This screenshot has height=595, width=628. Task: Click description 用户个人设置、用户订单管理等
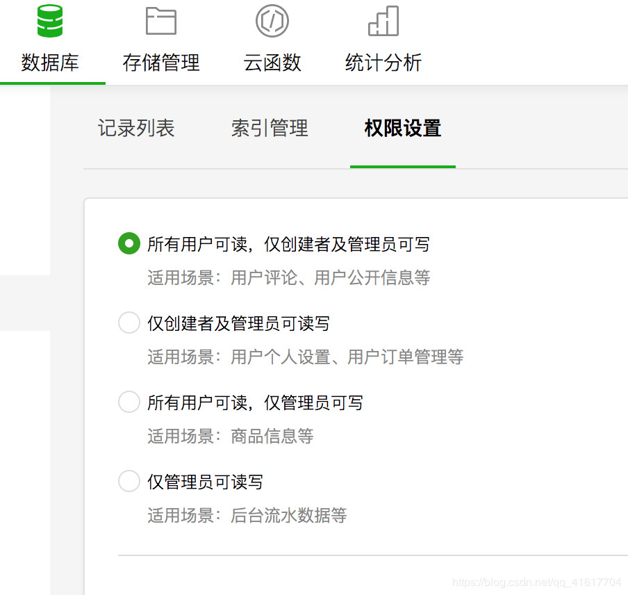tap(347, 357)
